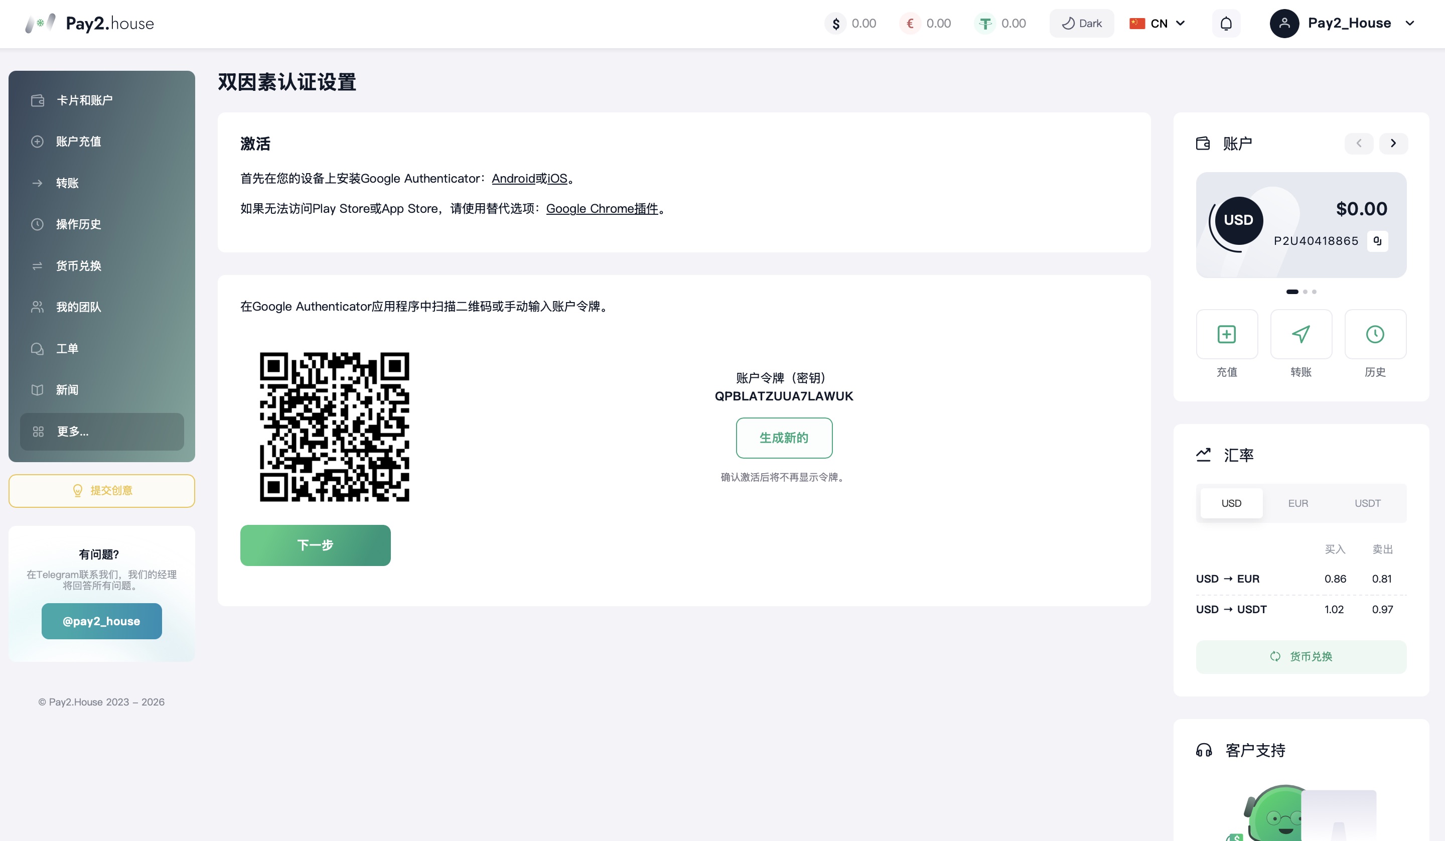1445x841 pixels.
Task: Click the euro balance icon
Action: click(910, 24)
